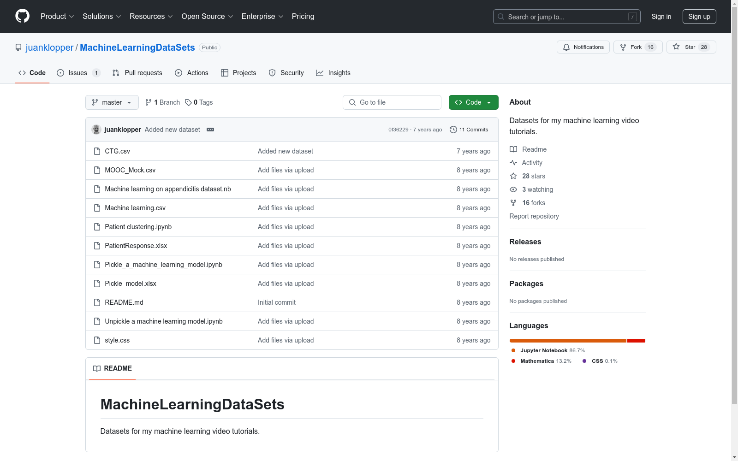The width and height of the screenshot is (738, 461).
Task: Open the master branch selector
Action: 112,102
